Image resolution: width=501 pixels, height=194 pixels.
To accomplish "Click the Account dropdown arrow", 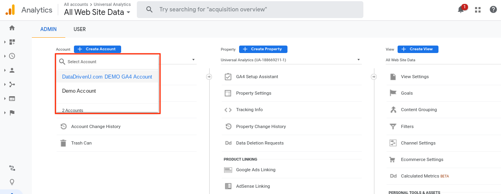I will click(193, 60).
